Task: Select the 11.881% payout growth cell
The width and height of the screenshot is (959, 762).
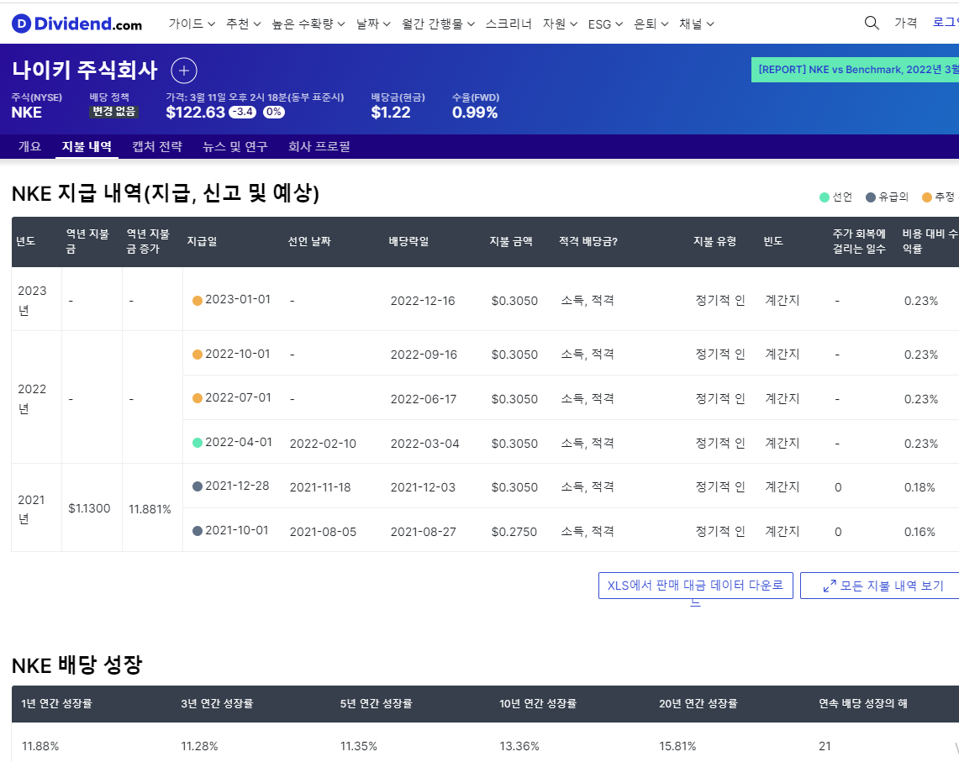Action: (150, 509)
